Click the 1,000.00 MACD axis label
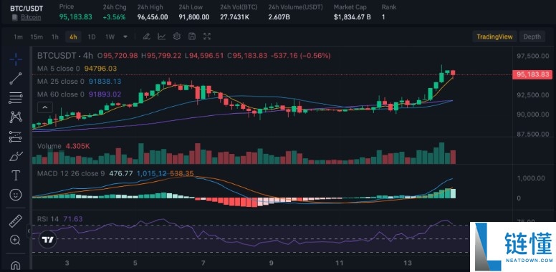 (530, 178)
